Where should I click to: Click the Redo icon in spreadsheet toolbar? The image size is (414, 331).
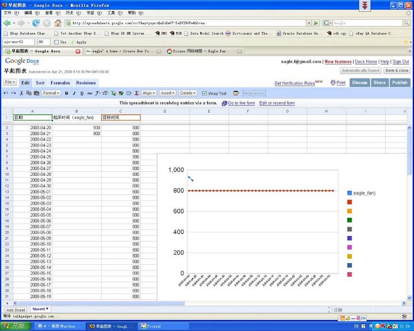(13, 93)
